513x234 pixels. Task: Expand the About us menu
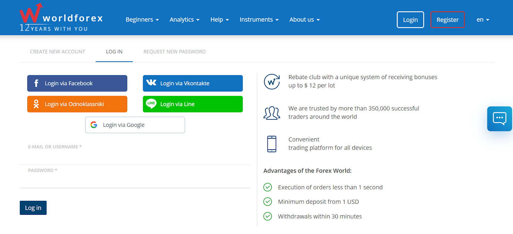coord(305,19)
